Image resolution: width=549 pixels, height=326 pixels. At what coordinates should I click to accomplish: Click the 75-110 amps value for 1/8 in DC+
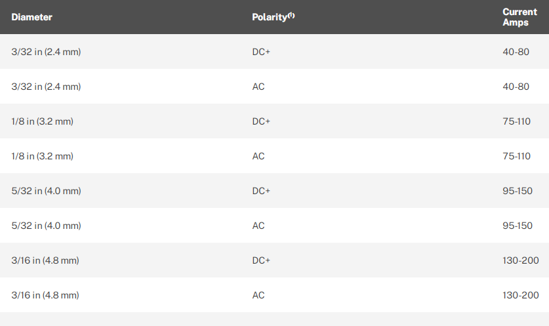click(x=517, y=121)
